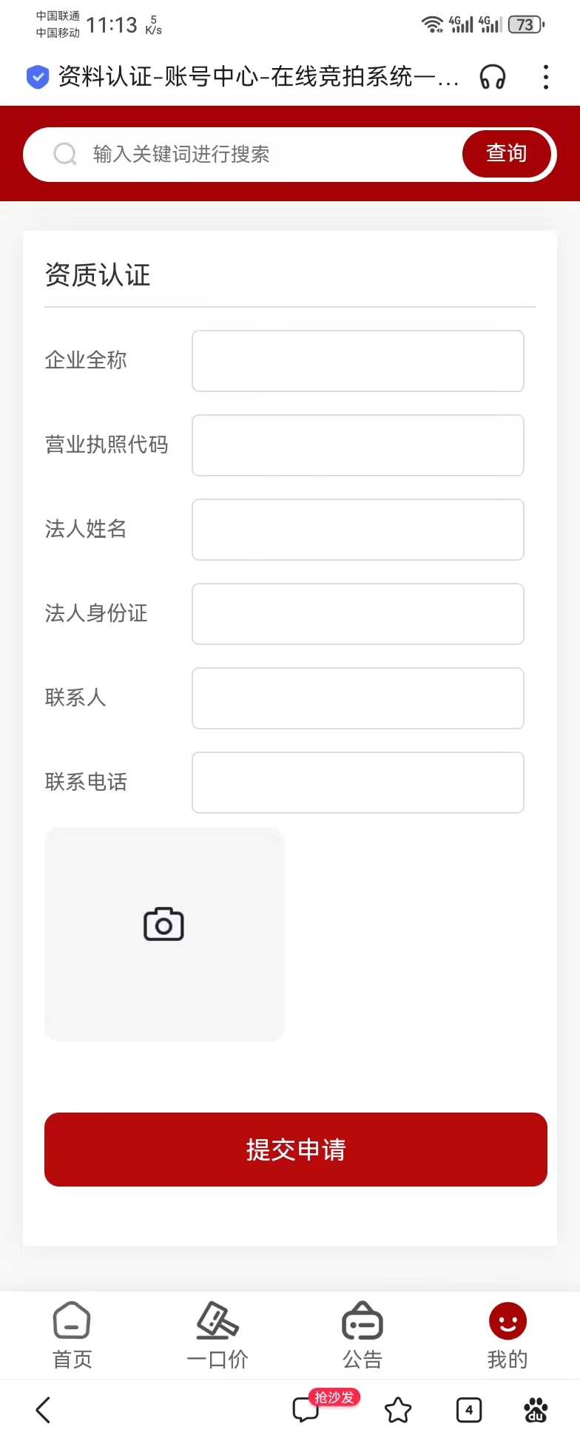Image resolution: width=580 pixels, height=1441 pixels.
Task: Tap the browser back arrow
Action: (x=44, y=1410)
